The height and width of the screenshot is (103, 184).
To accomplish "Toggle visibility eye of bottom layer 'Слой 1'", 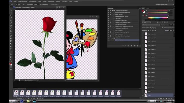I will click(x=143, y=95).
